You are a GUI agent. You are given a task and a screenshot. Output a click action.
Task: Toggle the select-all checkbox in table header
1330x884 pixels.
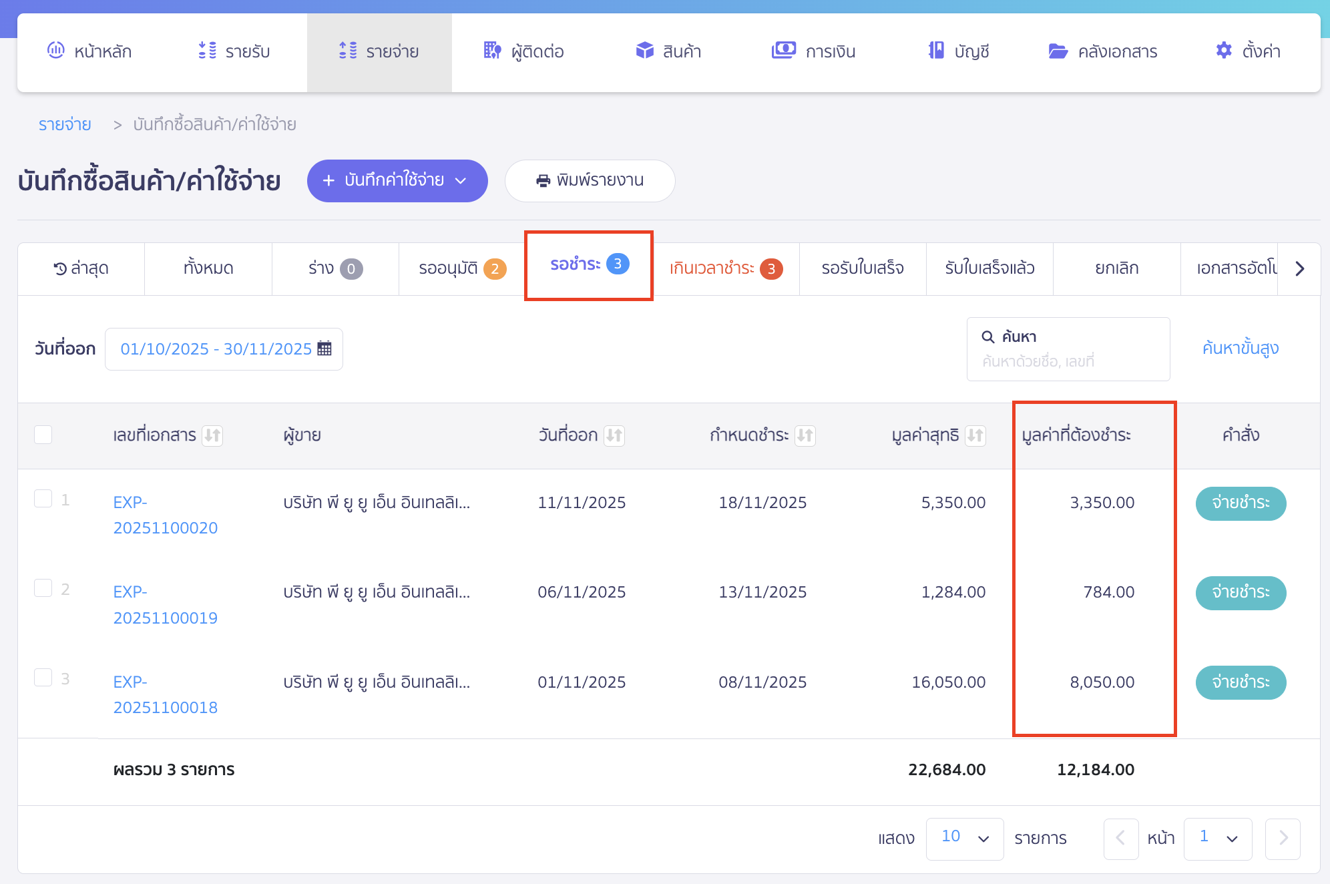[44, 435]
